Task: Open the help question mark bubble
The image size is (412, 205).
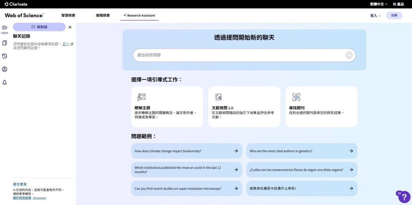Action: click(404, 197)
